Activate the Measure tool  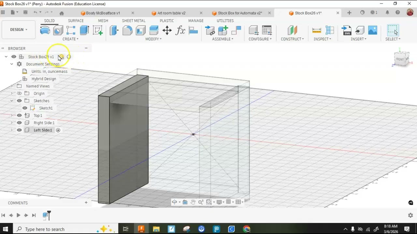pos(316,31)
